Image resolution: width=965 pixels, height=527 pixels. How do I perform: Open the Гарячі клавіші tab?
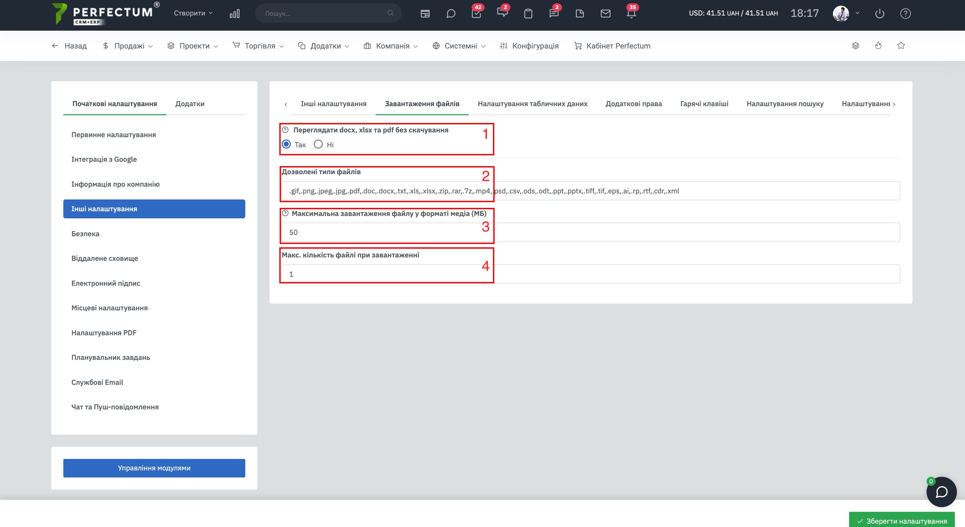tap(704, 104)
